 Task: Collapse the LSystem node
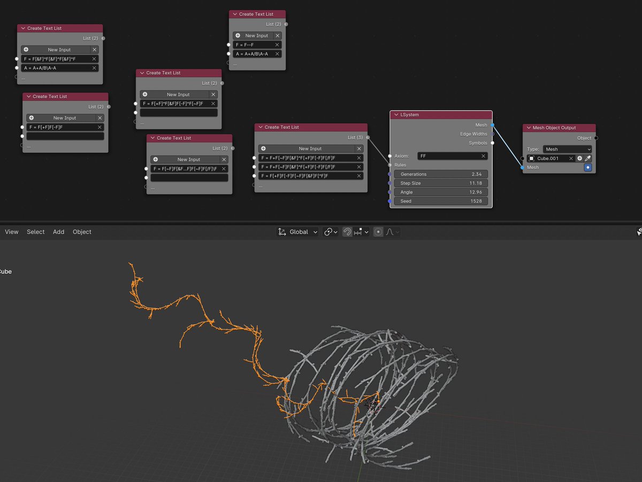[396, 114]
